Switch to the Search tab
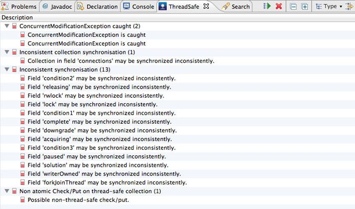This screenshot has height=209, width=355. tap(236, 7)
